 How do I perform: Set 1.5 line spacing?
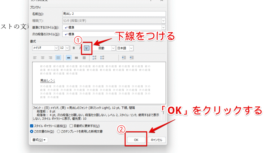click(76, 58)
